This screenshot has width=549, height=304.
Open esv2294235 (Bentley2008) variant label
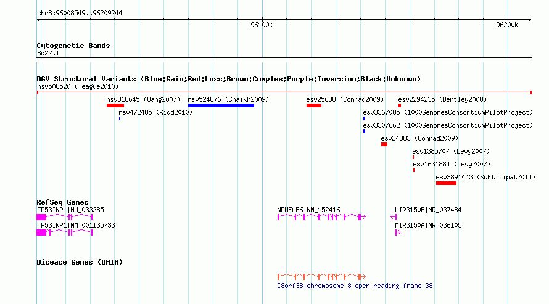click(442, 99)
